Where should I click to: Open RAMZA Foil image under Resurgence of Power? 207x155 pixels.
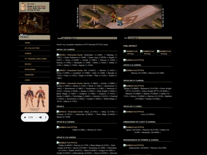pyautogui.click(x=134, y=145)
